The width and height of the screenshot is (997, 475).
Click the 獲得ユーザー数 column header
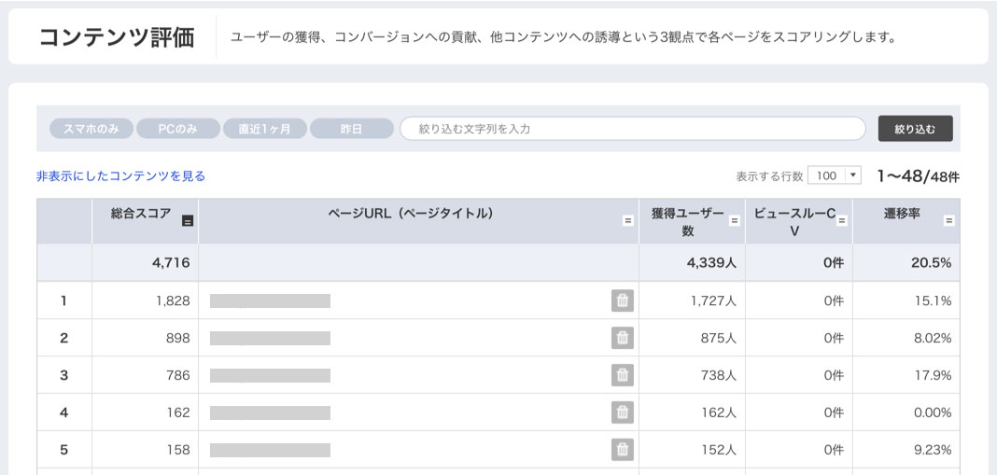click(x=687, y=222)
